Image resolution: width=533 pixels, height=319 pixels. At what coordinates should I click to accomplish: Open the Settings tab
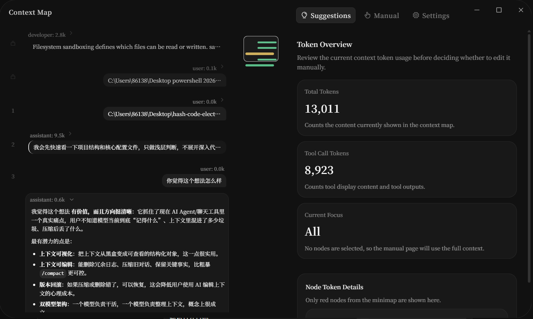click(431, 15)
